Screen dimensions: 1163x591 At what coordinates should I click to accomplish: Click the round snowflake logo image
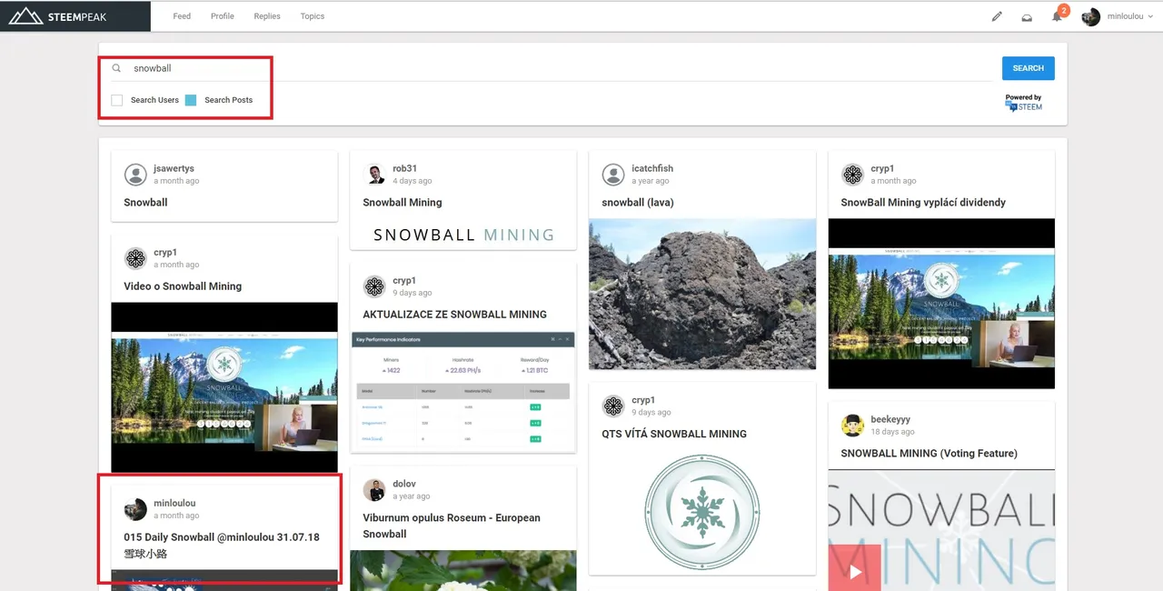pos(701,512)
